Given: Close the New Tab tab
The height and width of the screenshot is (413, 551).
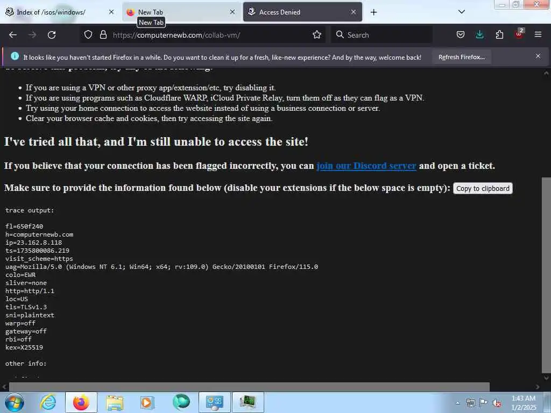Looking at the screenshot, I should 232,12.
